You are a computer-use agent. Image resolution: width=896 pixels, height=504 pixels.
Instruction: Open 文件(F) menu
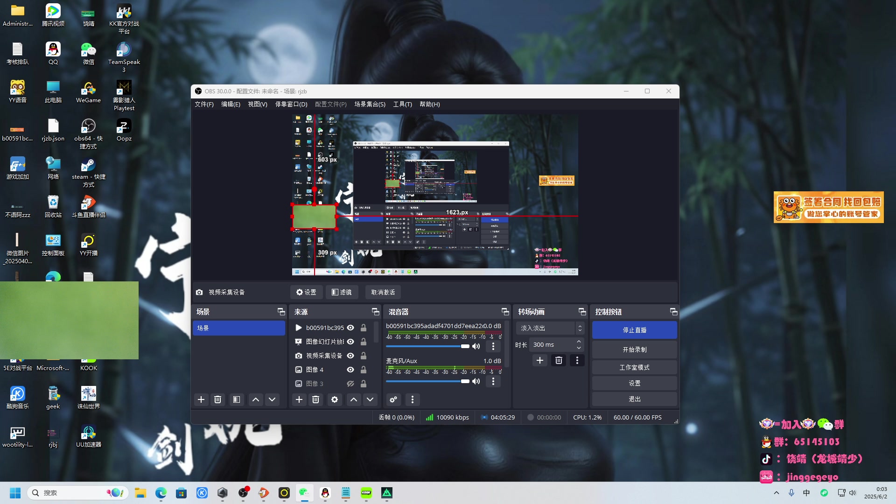(204, 104)
